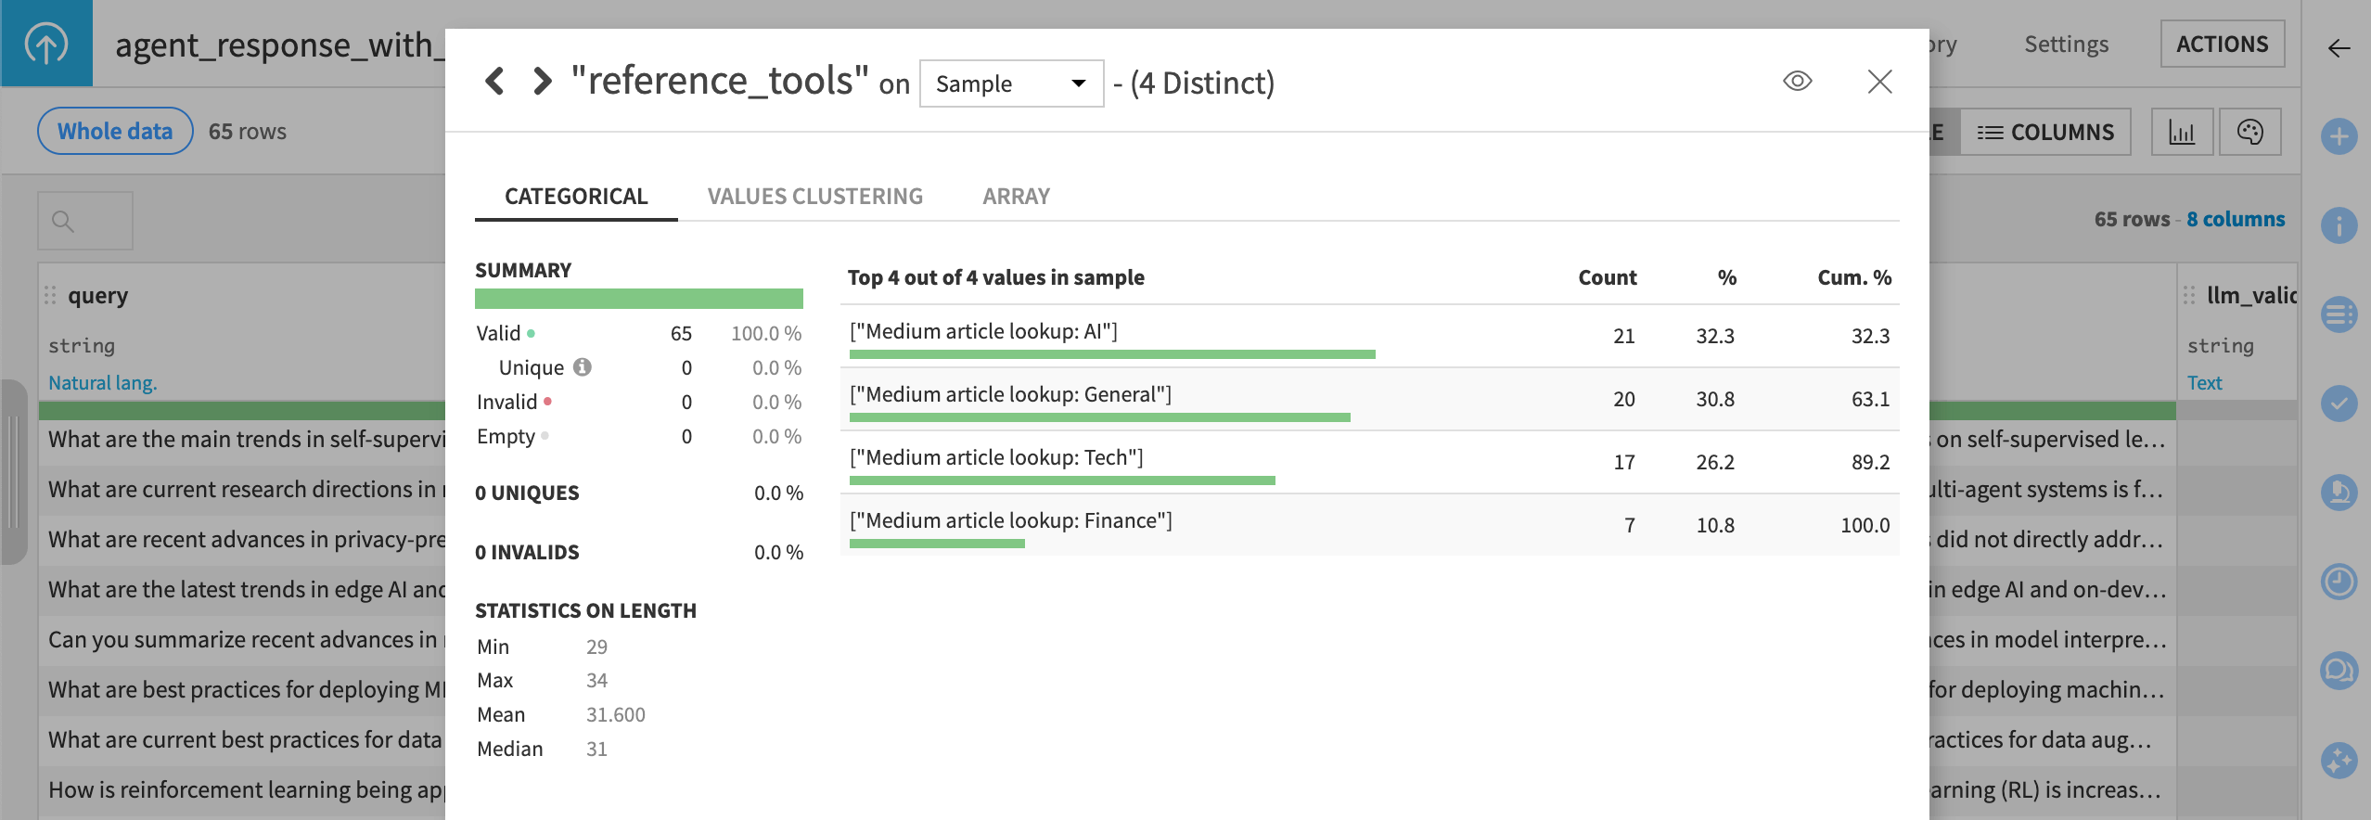The image size is (2371, 820).
Task: Click the green bar under Finance value
Action: [937, 544]
